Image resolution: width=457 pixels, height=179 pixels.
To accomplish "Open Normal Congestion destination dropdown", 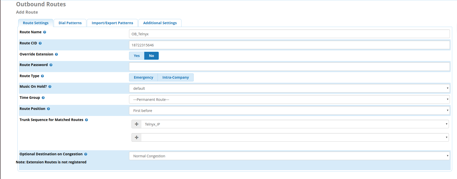I will 289,156.
